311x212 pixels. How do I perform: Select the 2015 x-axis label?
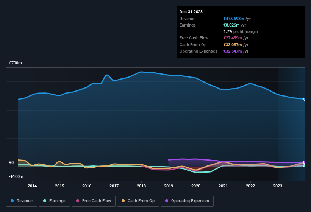(59, 186)
